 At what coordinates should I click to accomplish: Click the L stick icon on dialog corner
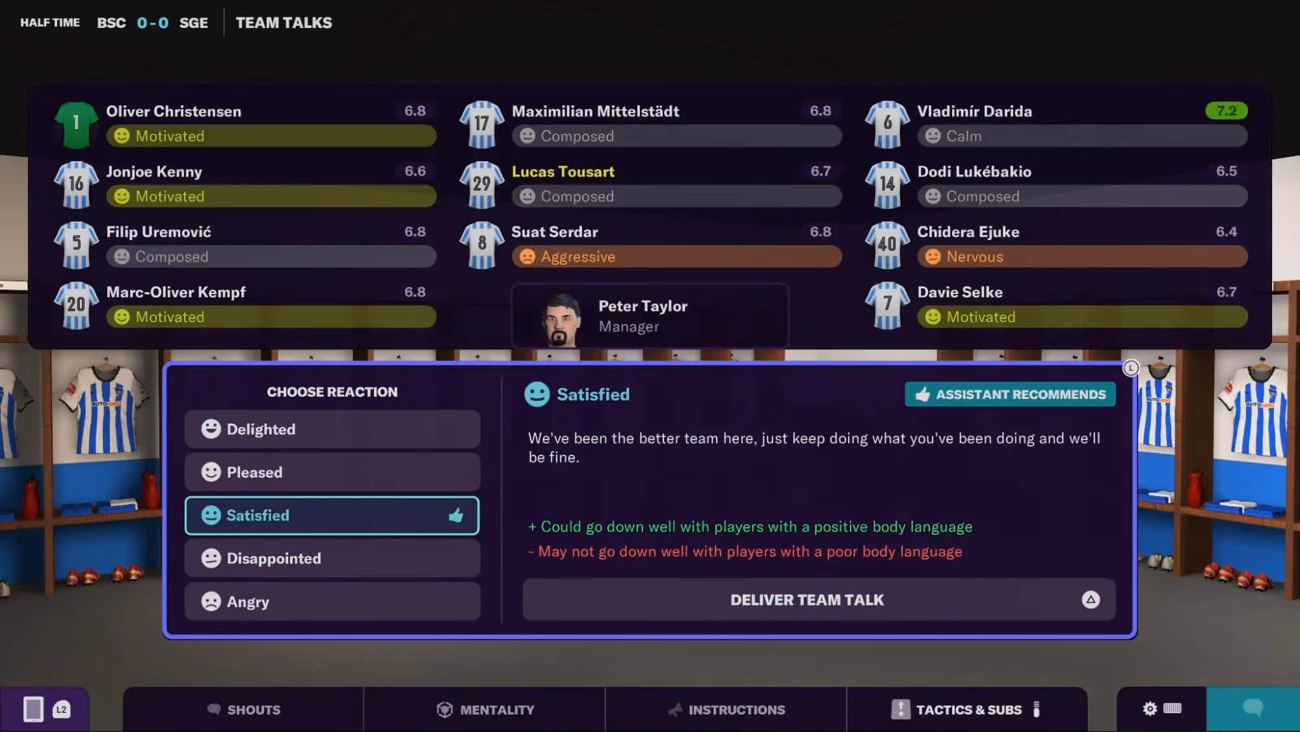point(1131,368)
